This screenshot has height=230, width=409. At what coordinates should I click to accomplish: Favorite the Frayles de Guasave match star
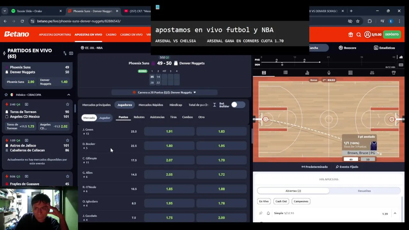(x=67, y=176)
